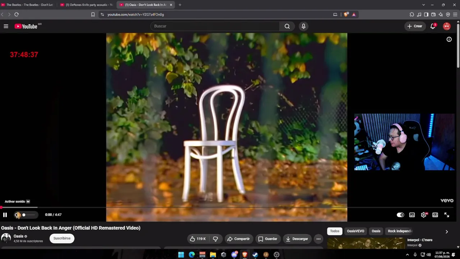This screenshot has height=259, width=460.
Task: Dislike the video
Action: click(x=215, y=239)
